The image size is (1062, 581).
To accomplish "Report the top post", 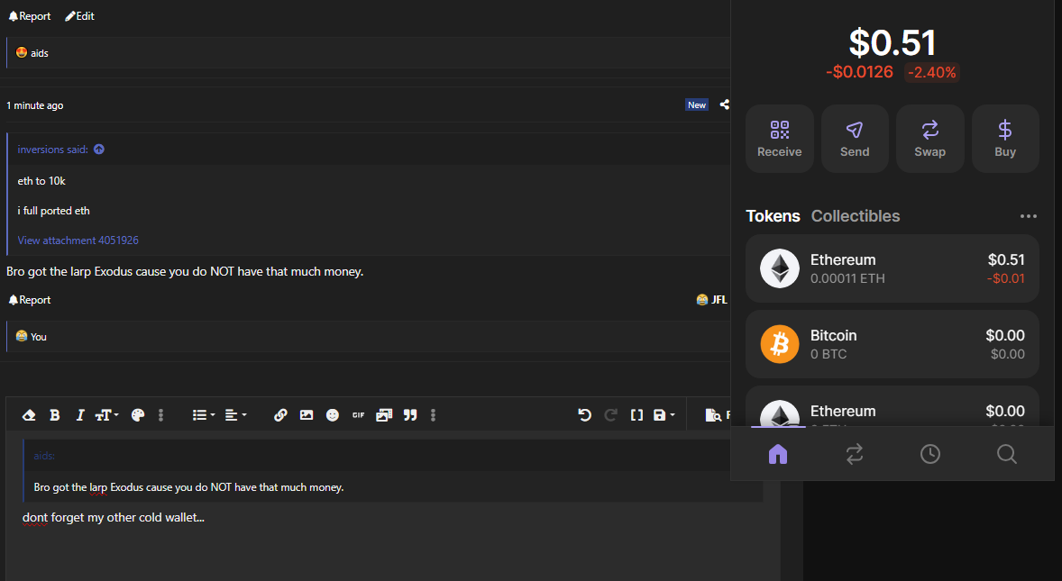I will pyautogui.click(x=29, y=16).
